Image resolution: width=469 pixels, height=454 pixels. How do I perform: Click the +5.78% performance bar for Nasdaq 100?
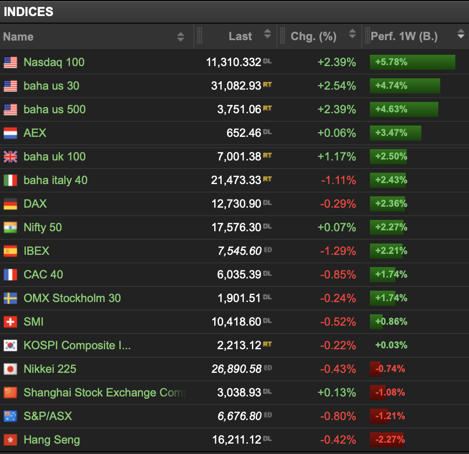click(412, 62)
